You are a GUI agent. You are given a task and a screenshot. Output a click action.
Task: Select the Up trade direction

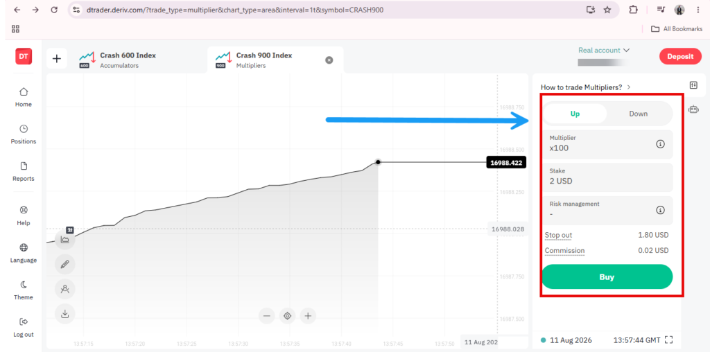point(575,114)
